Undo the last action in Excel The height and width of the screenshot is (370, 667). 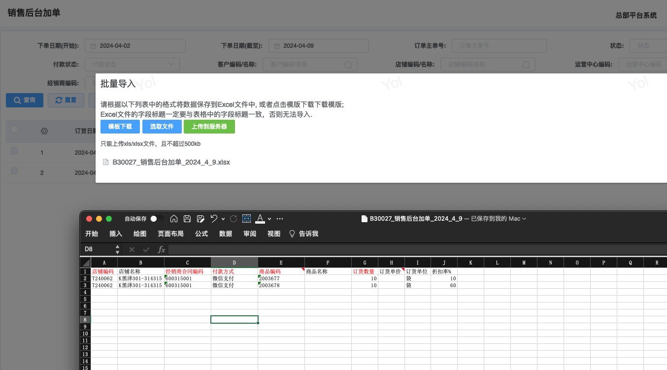point(214,219)
